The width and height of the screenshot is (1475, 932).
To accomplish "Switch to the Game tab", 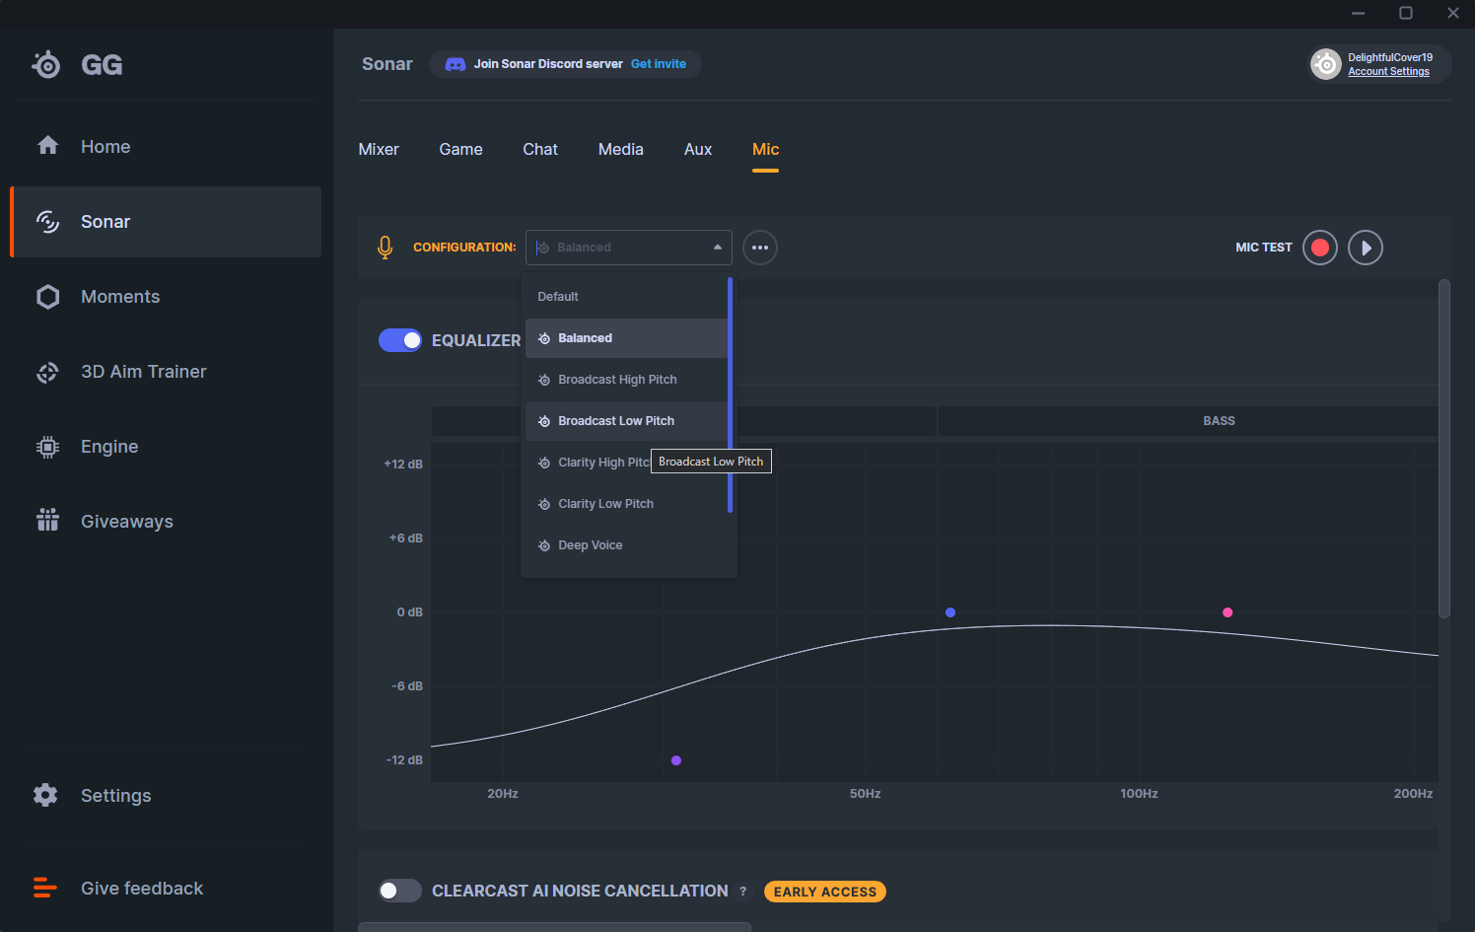I will coord(460,149).
